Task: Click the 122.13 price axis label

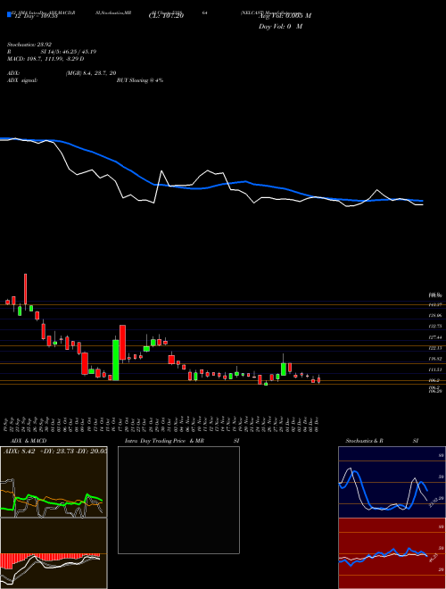Action: pos(436,348)
